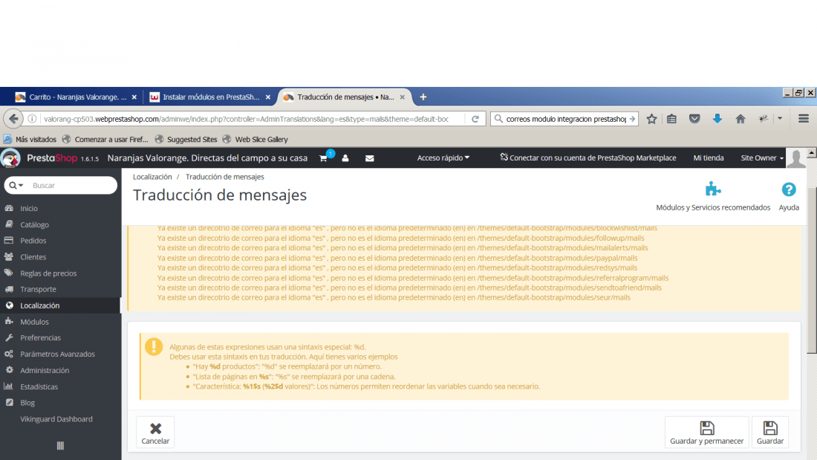Open the Ayuda help icon
Viewport: 817px width, 460px height.
tap(788, 189)
